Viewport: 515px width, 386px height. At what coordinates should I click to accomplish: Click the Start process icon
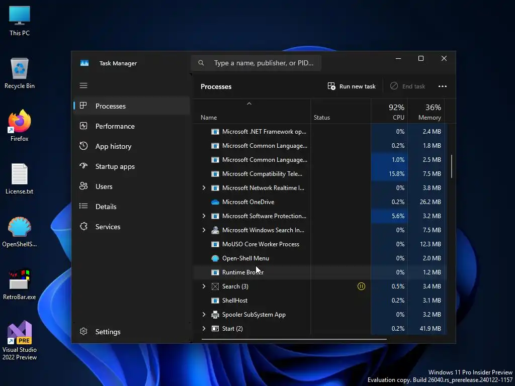[x=215, y=329]
